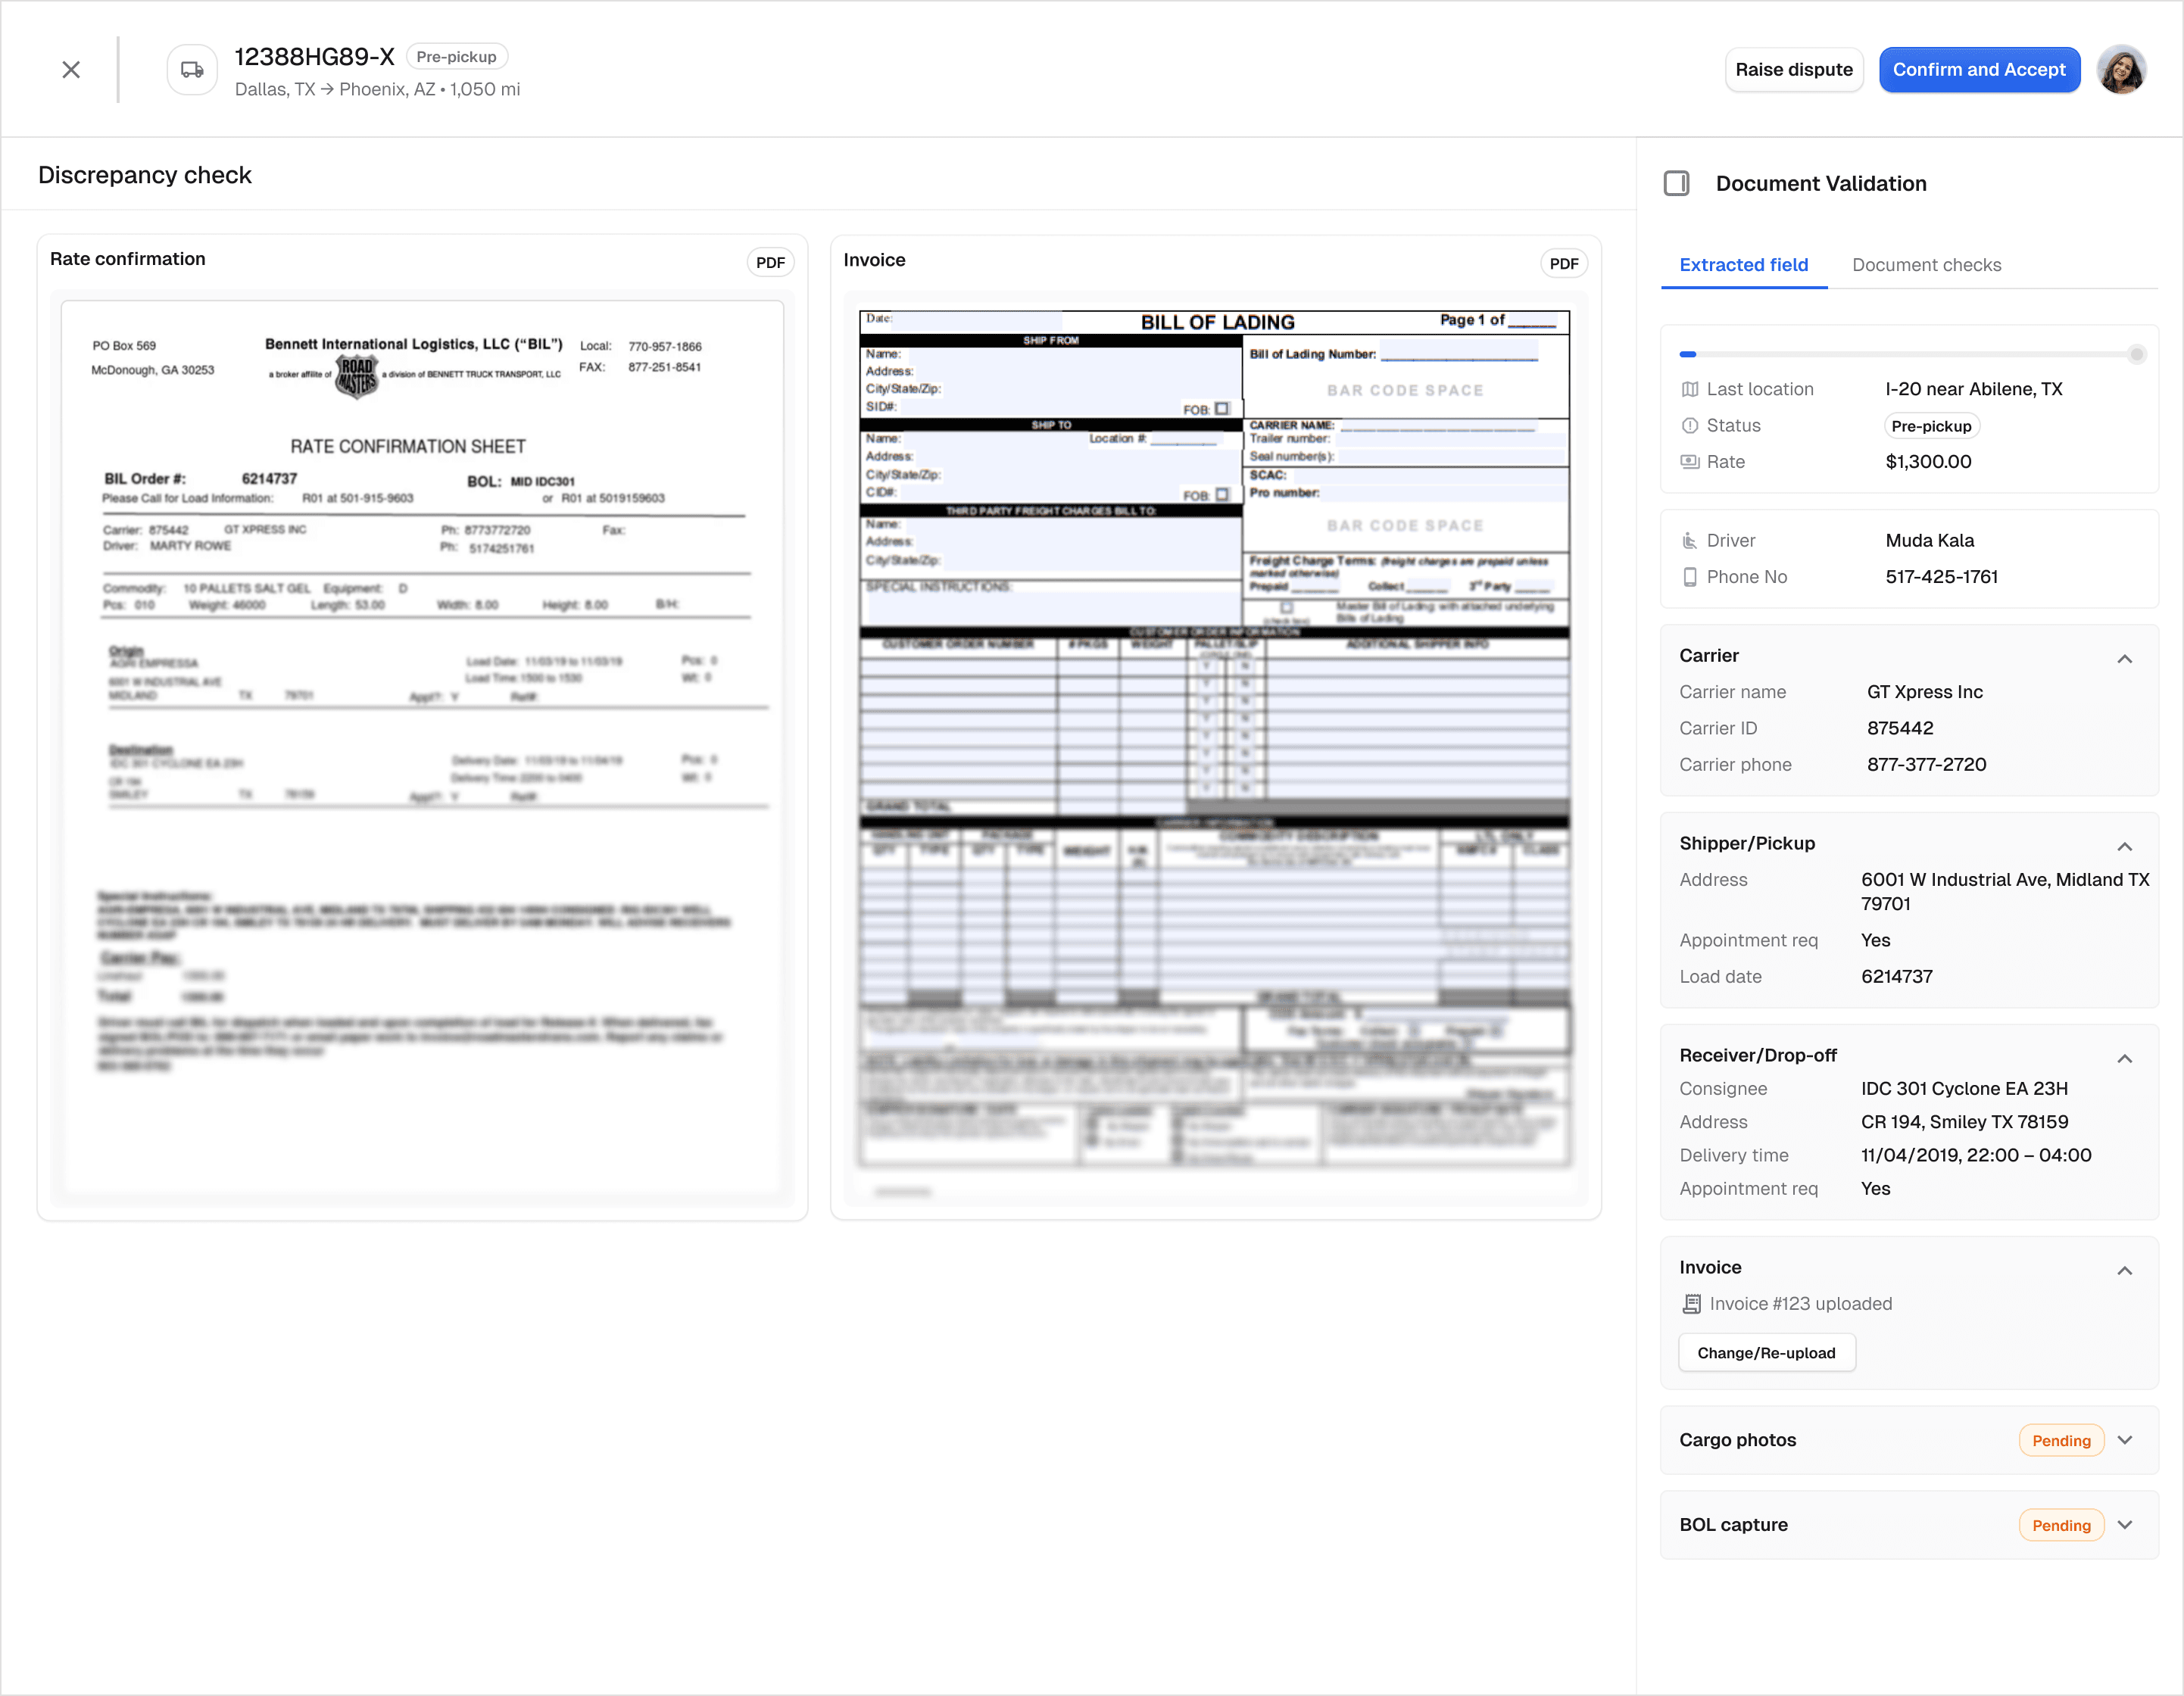Image resolution: width=2184 pixels, height=1696 pixels.
Task: Expand the Cargo photos section
Action: pyautogui.click(x=2125, y=1440)
